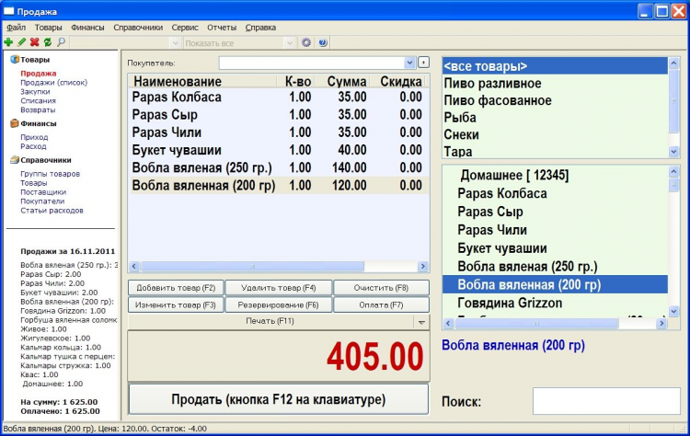Click the Изменить товар (F3) button

click(x=176, y=304)
